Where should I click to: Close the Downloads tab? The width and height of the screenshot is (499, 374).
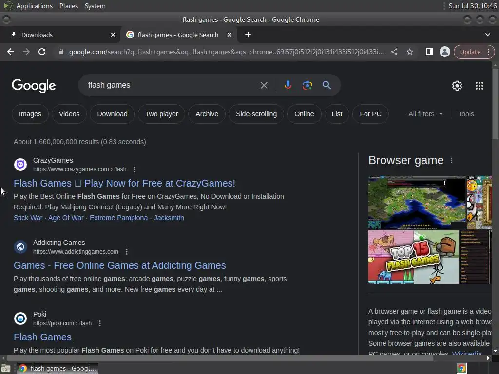113,35
